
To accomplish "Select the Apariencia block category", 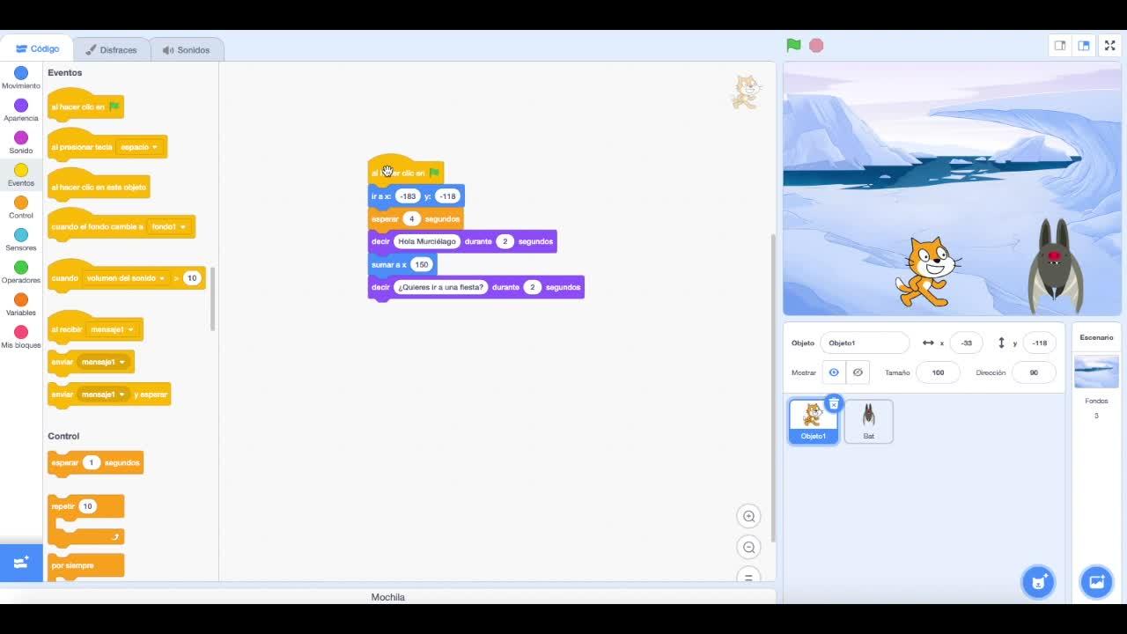I will click(x=21, y=110).
